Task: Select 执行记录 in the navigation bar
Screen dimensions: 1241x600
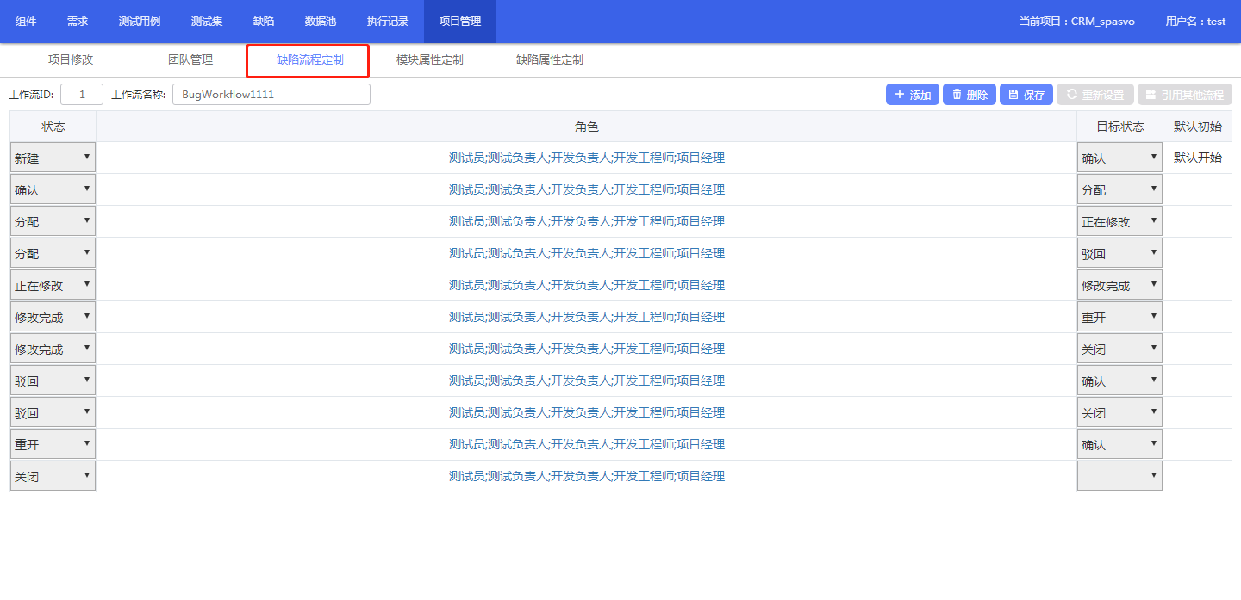Action: [x=388, y=22]
